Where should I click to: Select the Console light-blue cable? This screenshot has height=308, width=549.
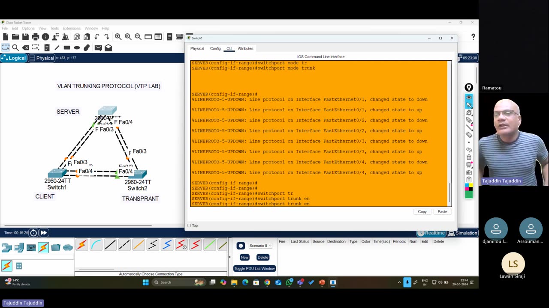coord(96,245)
